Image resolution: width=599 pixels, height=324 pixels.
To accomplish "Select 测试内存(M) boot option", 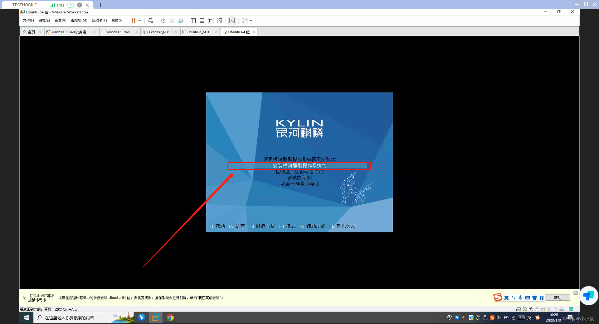I will (299, 178).
